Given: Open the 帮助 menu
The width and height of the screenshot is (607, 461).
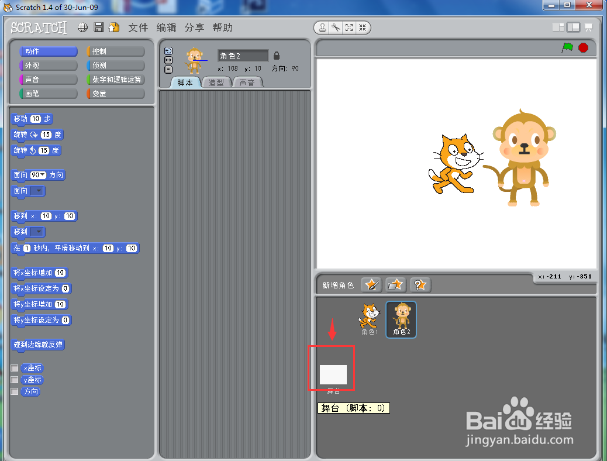Looking at the screenshot, I should pyautogui.click(x=223, y=27).
